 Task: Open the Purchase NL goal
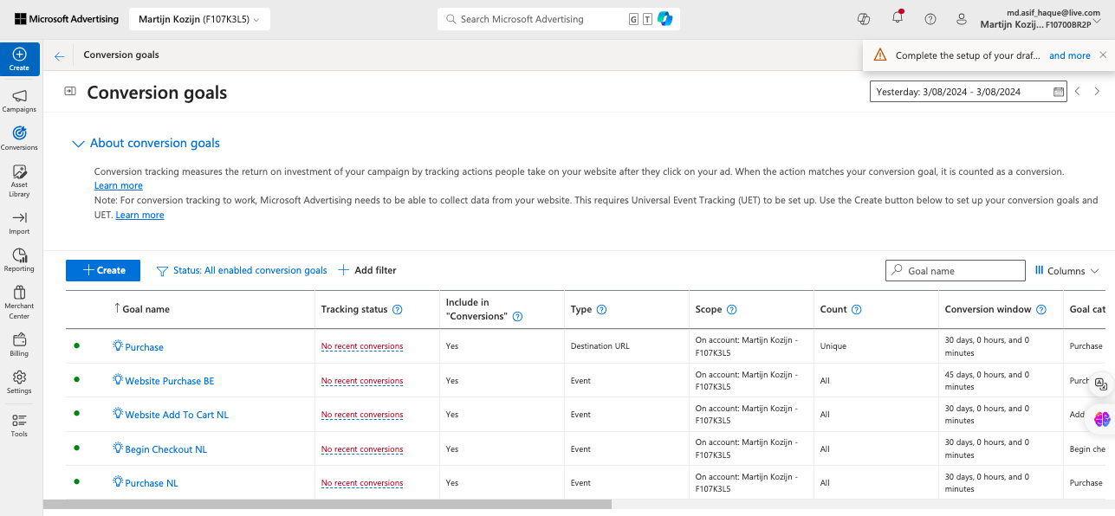[x=152, y=483]
